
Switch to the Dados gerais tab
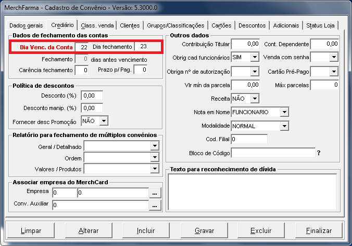pos(26,25)
